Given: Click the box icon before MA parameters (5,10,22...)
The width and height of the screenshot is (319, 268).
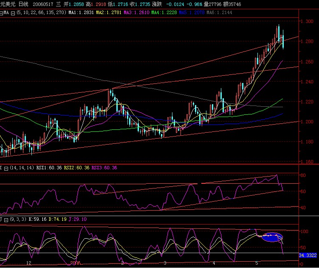Looking at the screenshot, I should coord(13,14).
